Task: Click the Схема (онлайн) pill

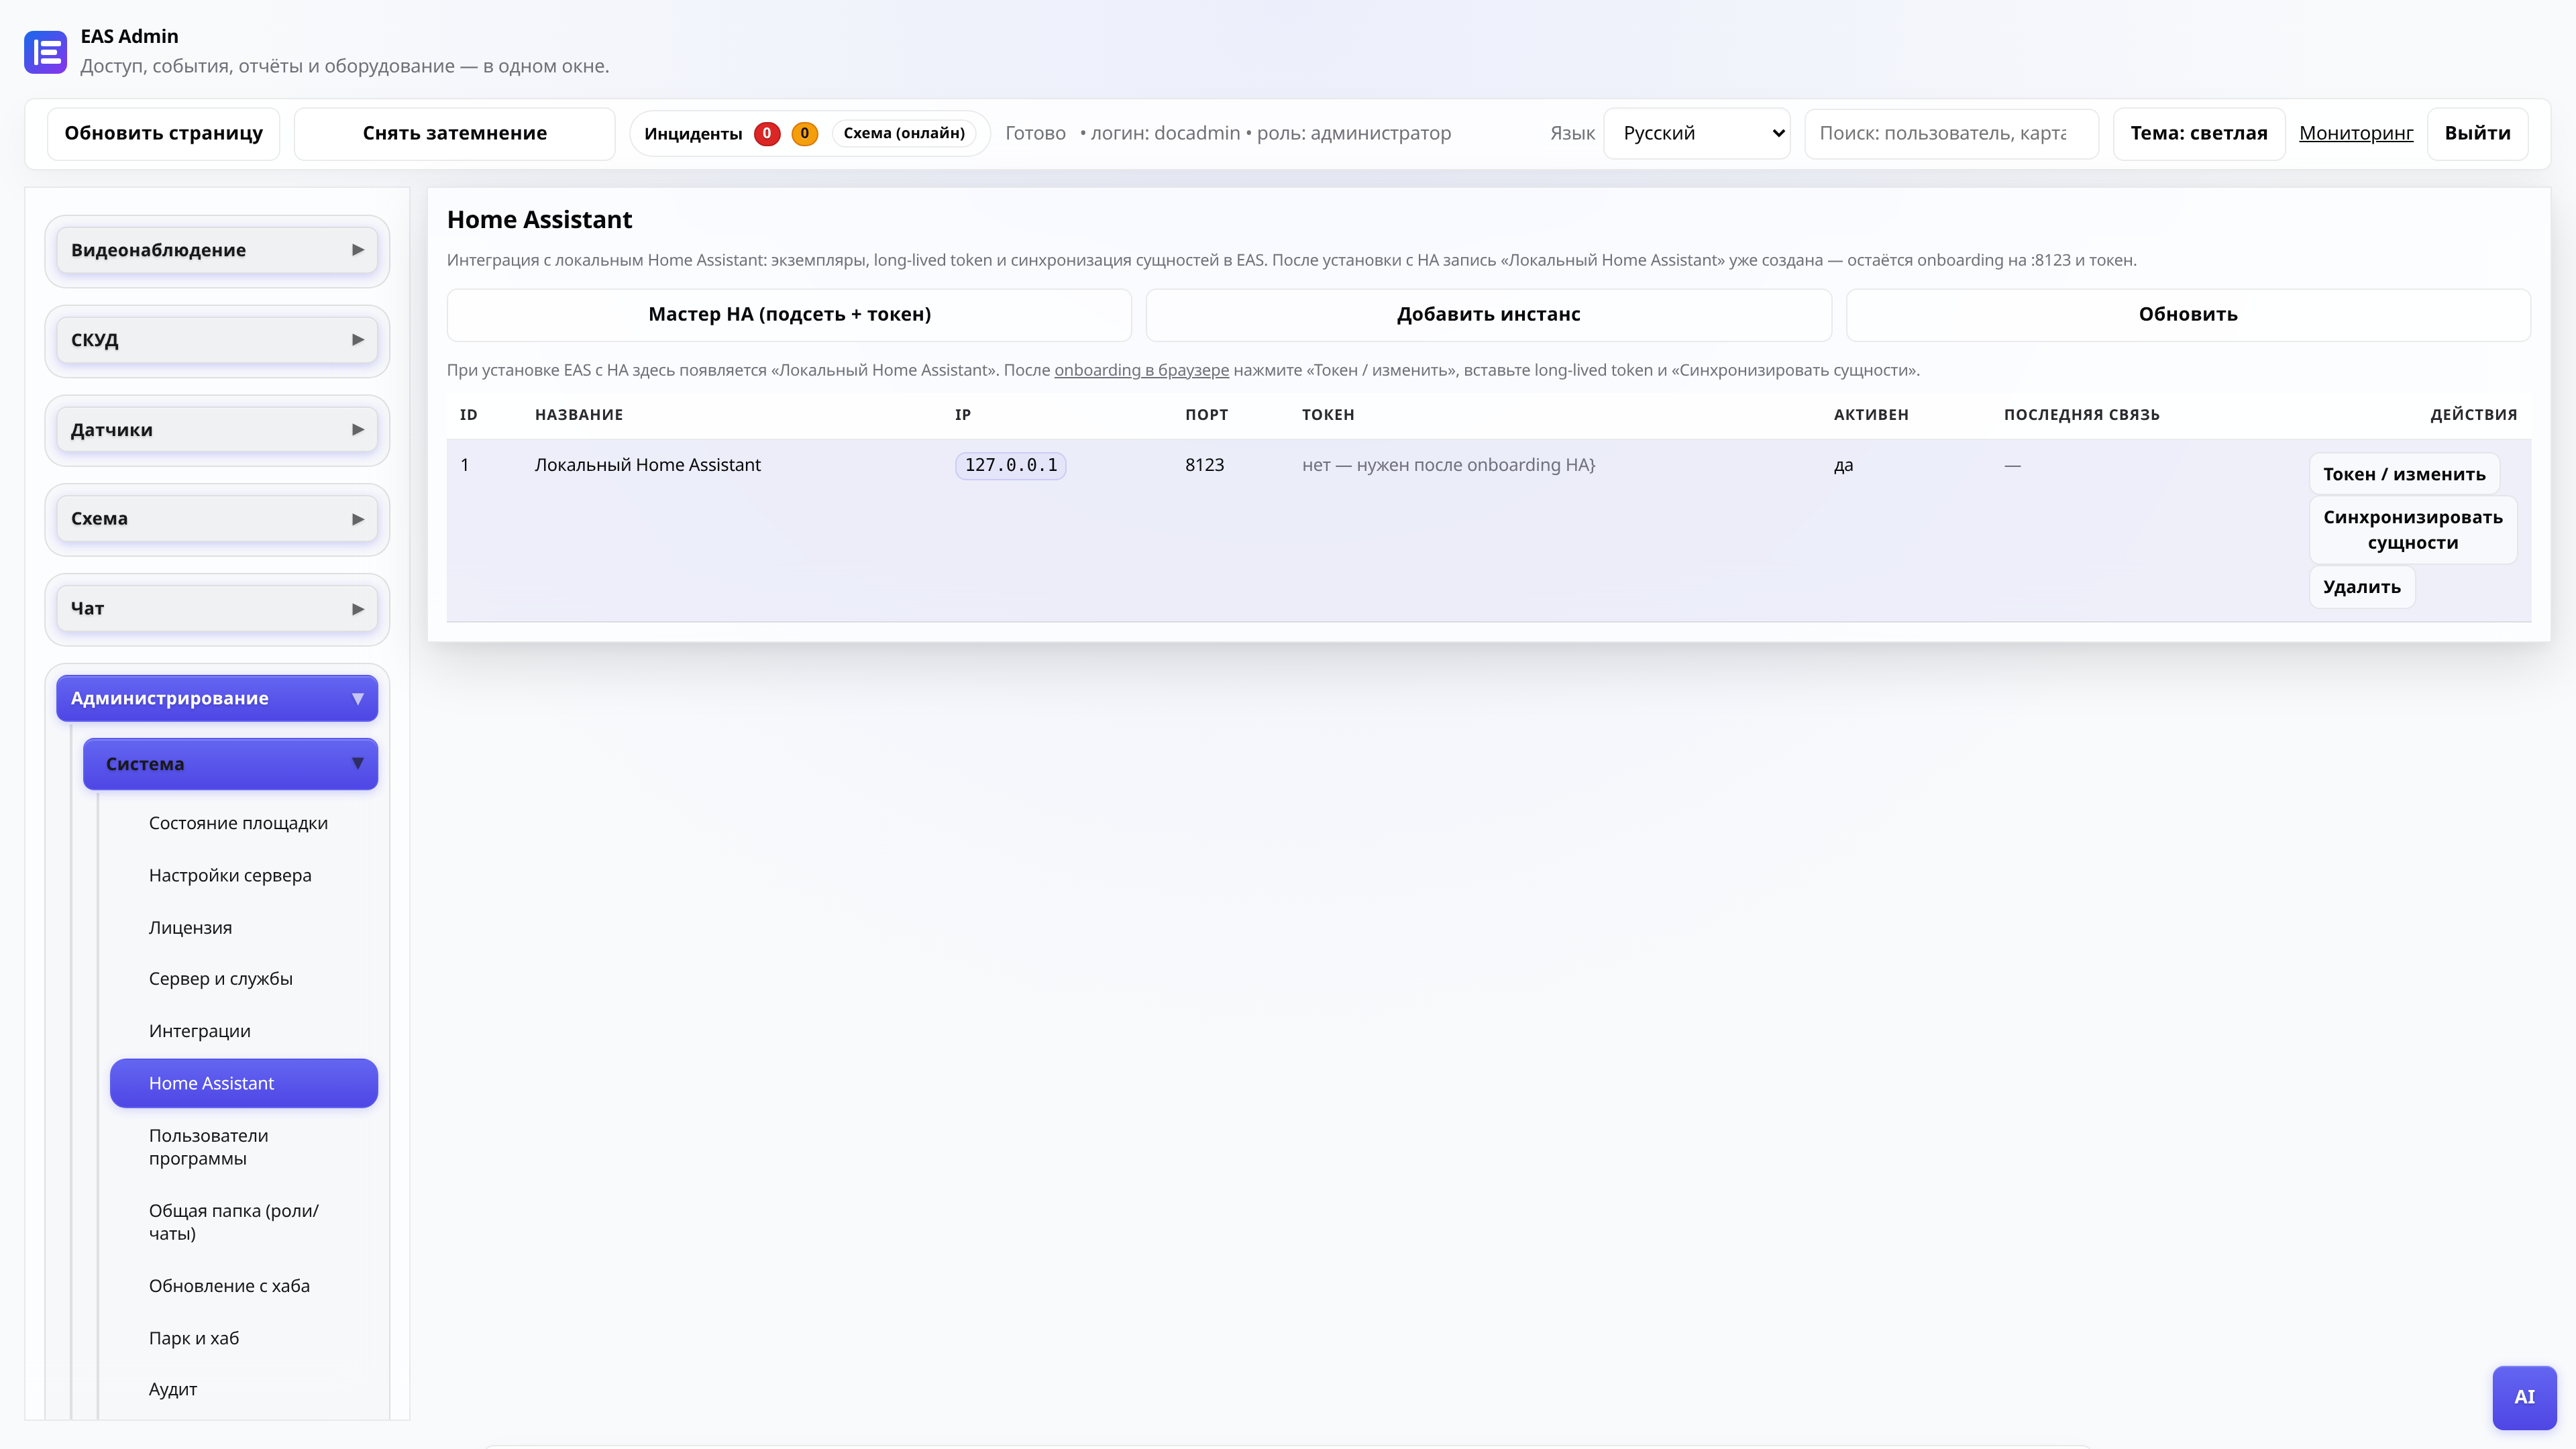Action: (x=904, y=133)
